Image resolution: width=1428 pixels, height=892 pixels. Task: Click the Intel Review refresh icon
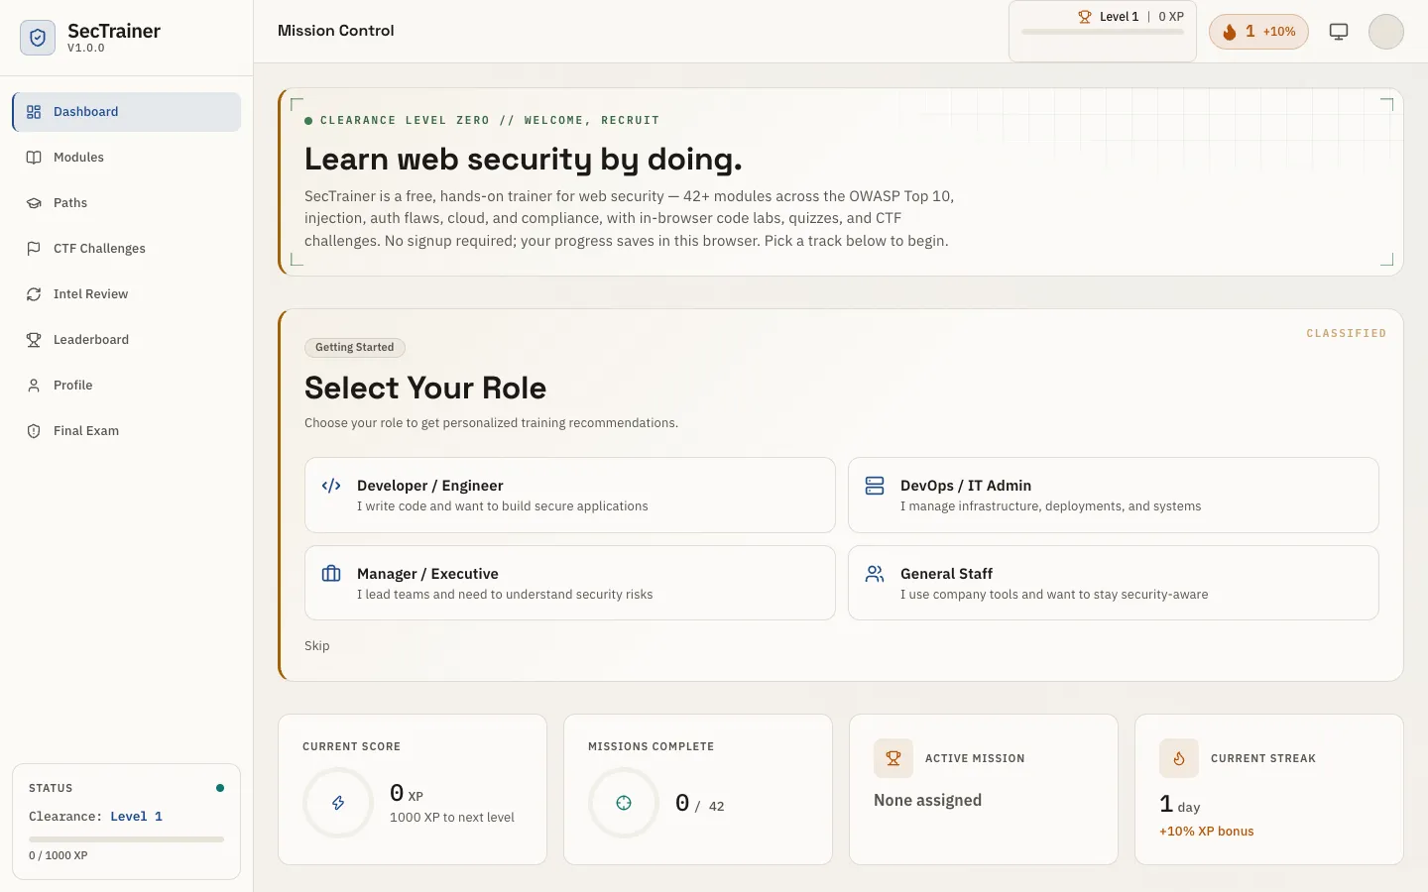(x=34, y=294)
